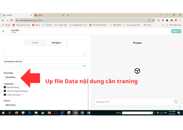Click the back arrow beside New GPT
Viewport: 183px width, 130px height.
click(3, 31)
